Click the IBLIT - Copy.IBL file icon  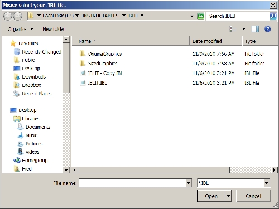coord(83,73)
